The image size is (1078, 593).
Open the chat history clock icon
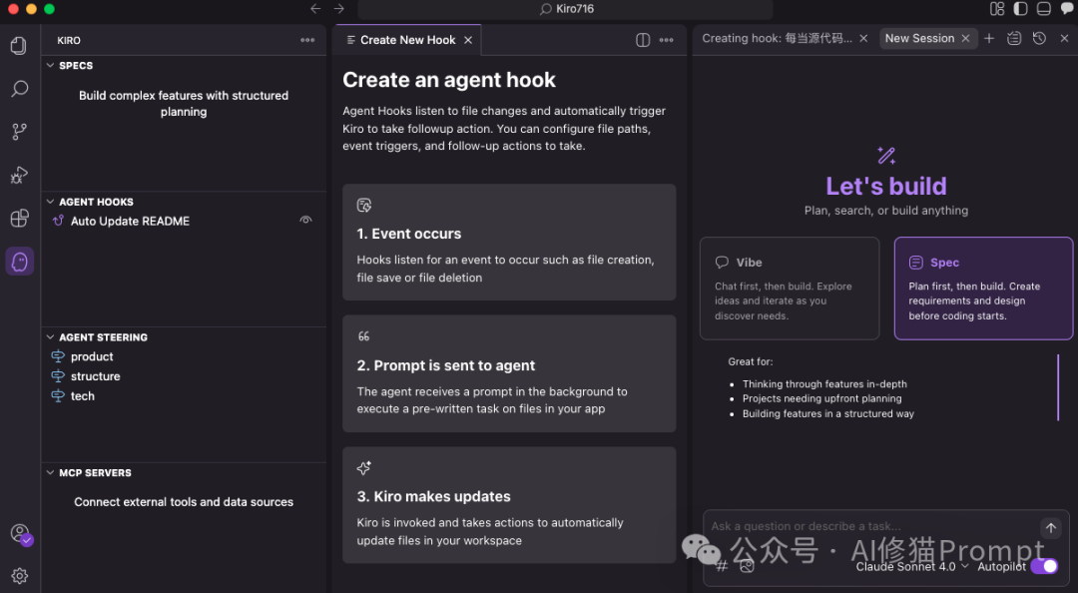click(1039, 39)
